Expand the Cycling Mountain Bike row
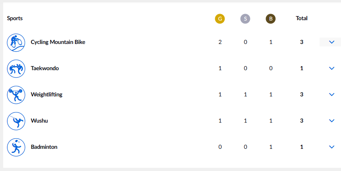Image resolution: width=341 pixels, height=171 pixels. pyautogui.click(x=332, y=42)
